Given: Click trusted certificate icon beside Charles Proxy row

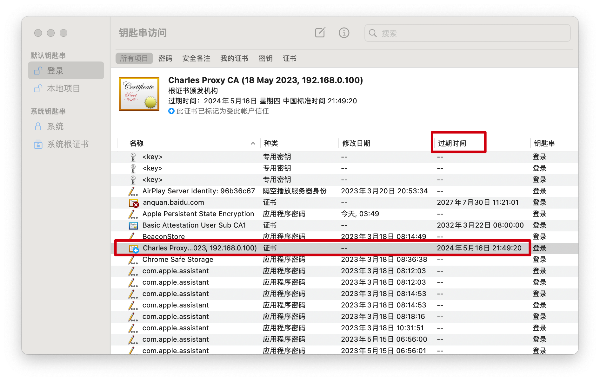Looking at the screenshot, I should 134,249.
